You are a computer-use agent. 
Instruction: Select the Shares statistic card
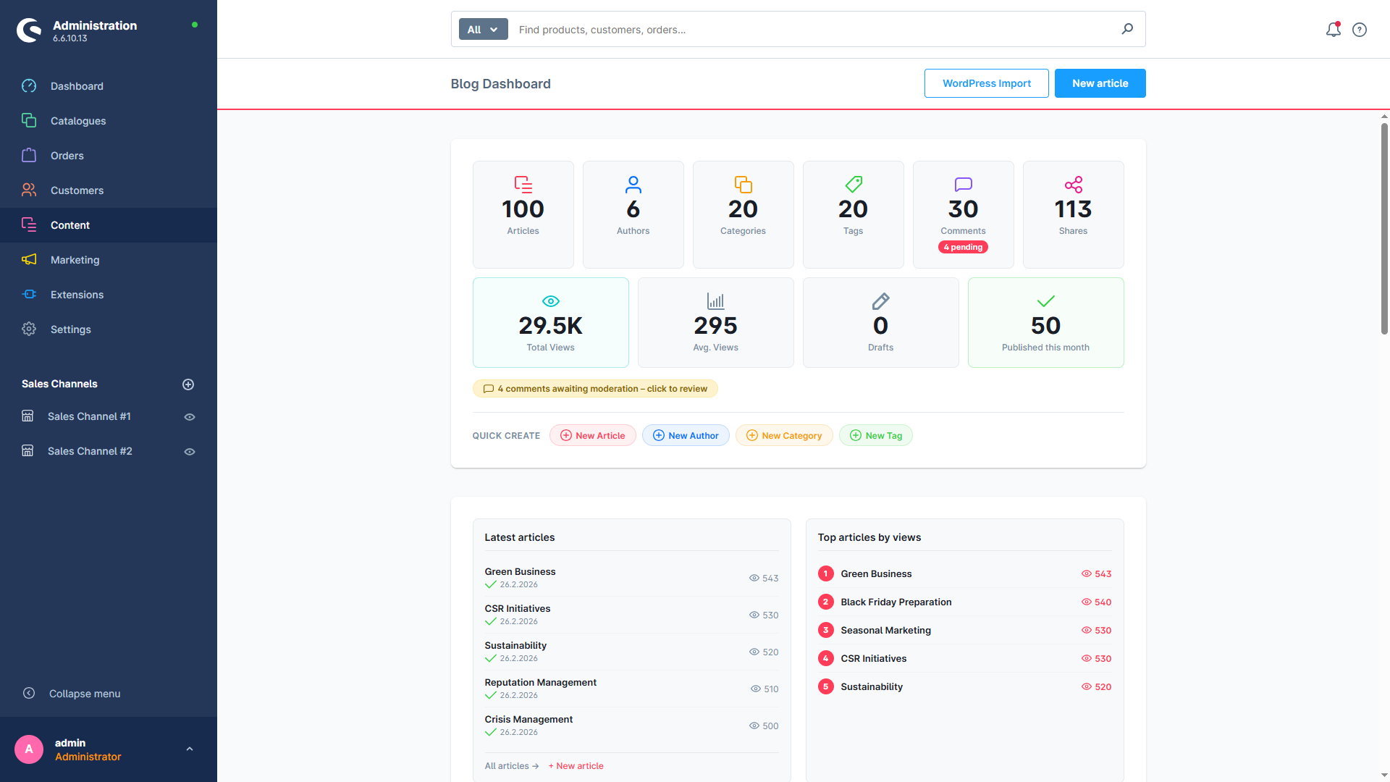pyautogui.click(x=1073, y=214)
